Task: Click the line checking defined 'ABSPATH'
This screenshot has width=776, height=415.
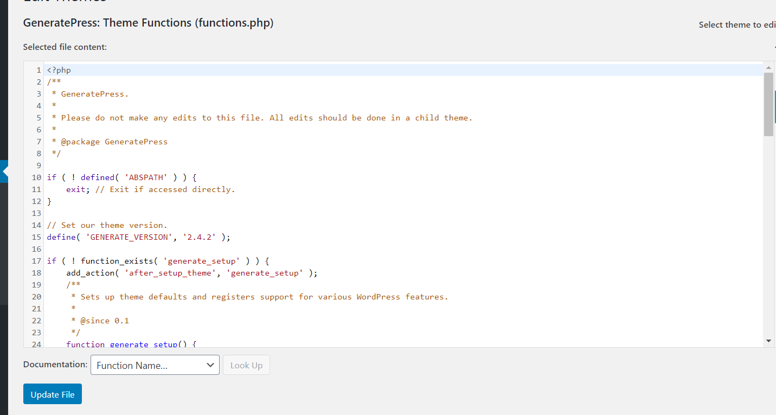Action: (121, 177)
